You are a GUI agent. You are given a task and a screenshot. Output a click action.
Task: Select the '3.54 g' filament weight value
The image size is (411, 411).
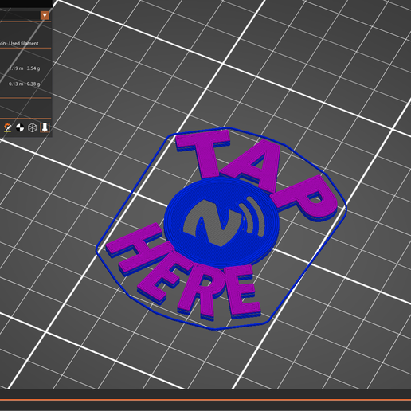(33, 68)
